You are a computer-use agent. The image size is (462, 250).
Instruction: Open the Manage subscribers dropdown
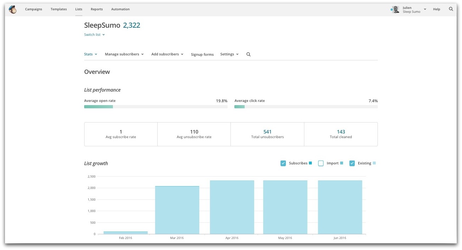(124, 54)
